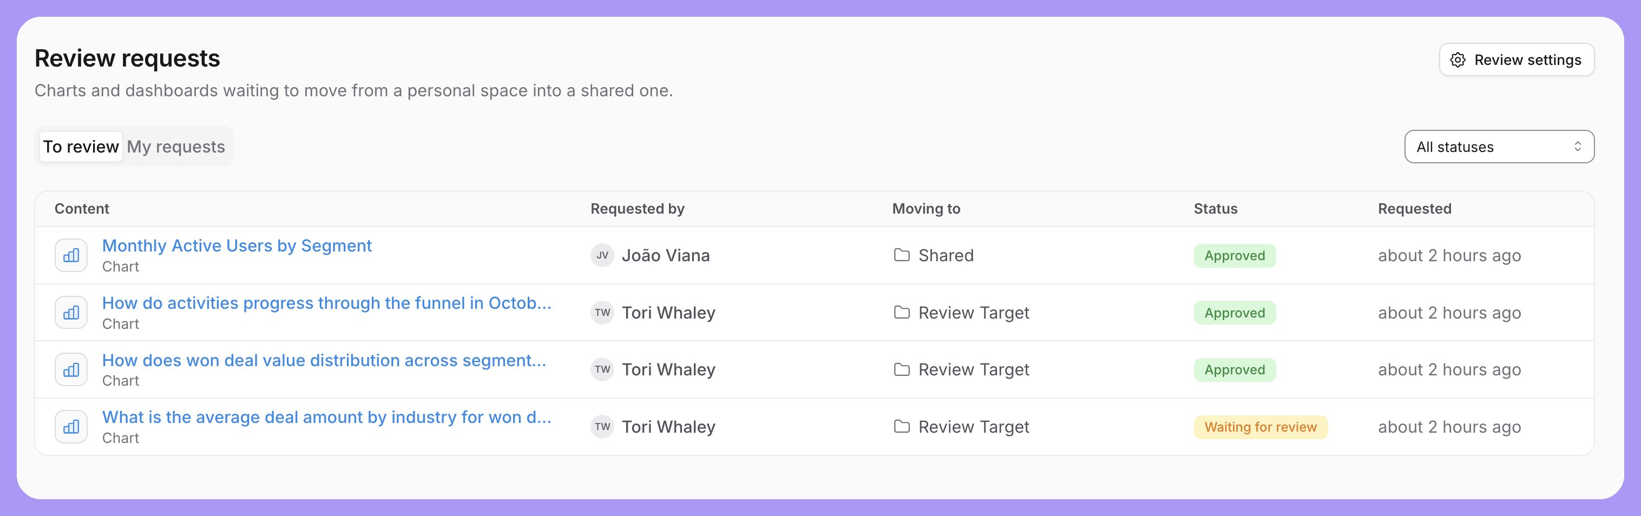1641x516 pixels.
Task: Click the chart icon for funnel activities row
Action: 71,313
